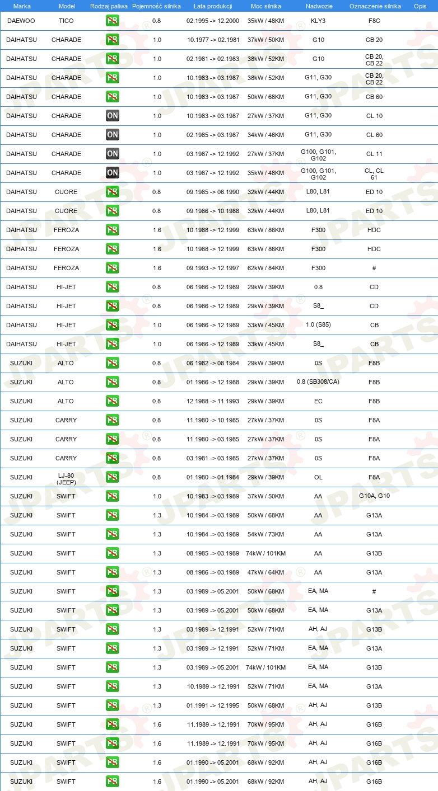This screenshot has width=438, height=791.
Task: Click the petrol icon in the SWIFT 08.1985 row
Action: (112, 553)
